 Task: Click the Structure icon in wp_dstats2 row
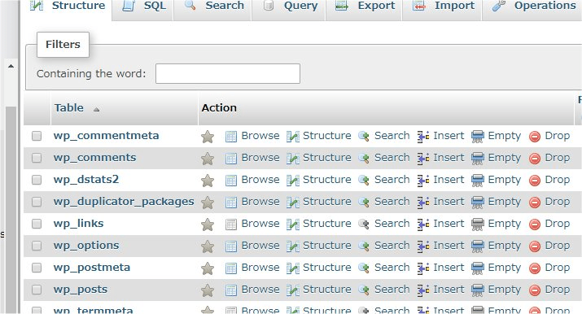(292, 181)
